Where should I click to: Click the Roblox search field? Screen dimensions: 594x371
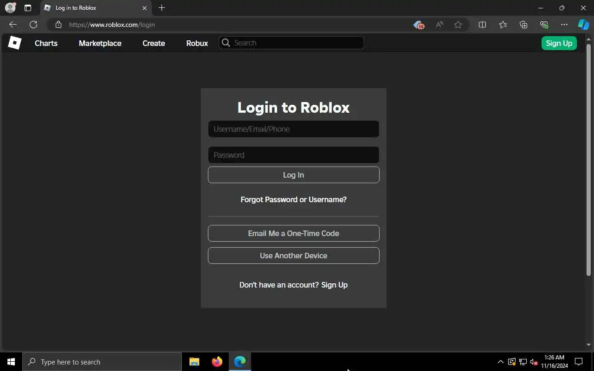pyautogui.click(x=291, y=43)
